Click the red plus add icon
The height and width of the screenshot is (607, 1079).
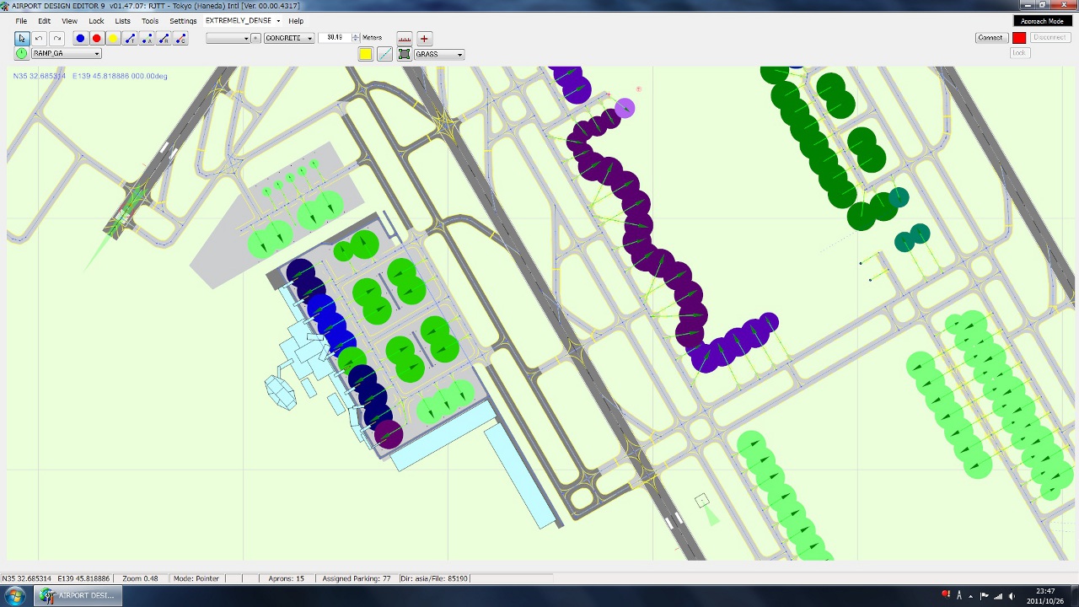click(424, 38)
